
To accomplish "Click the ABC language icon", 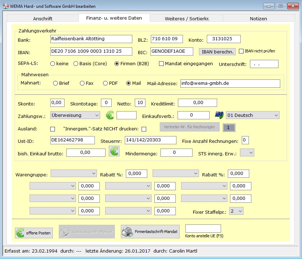I will [x=219, y=115].
